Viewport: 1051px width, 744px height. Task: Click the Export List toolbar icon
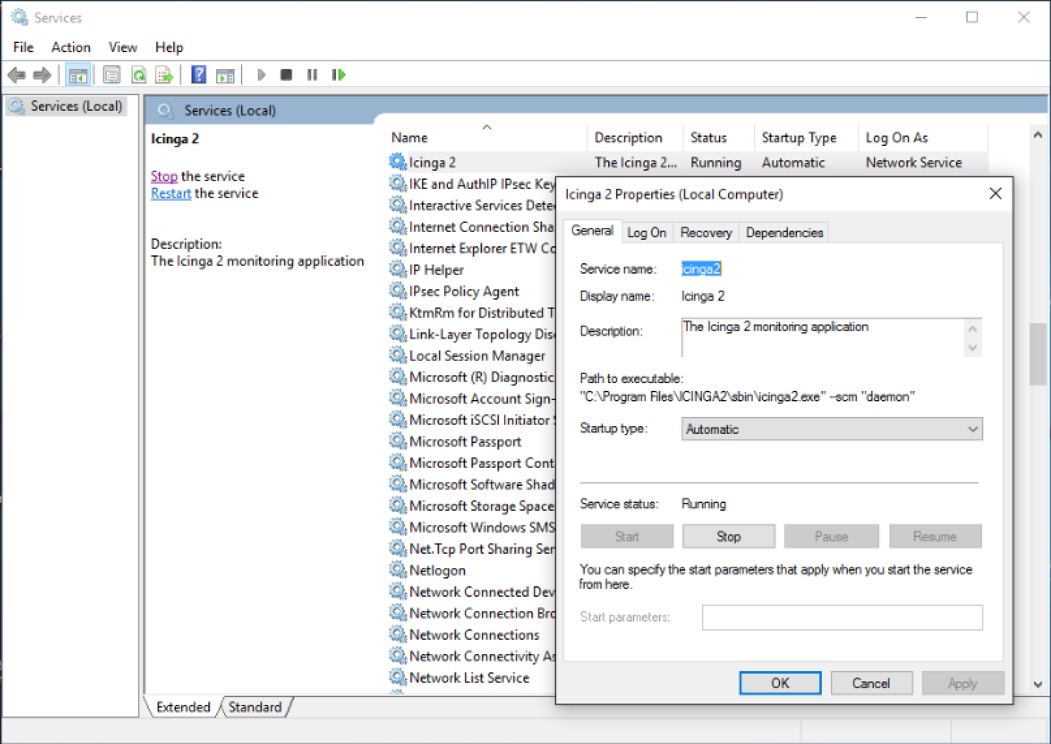click(x=164, y=76)
